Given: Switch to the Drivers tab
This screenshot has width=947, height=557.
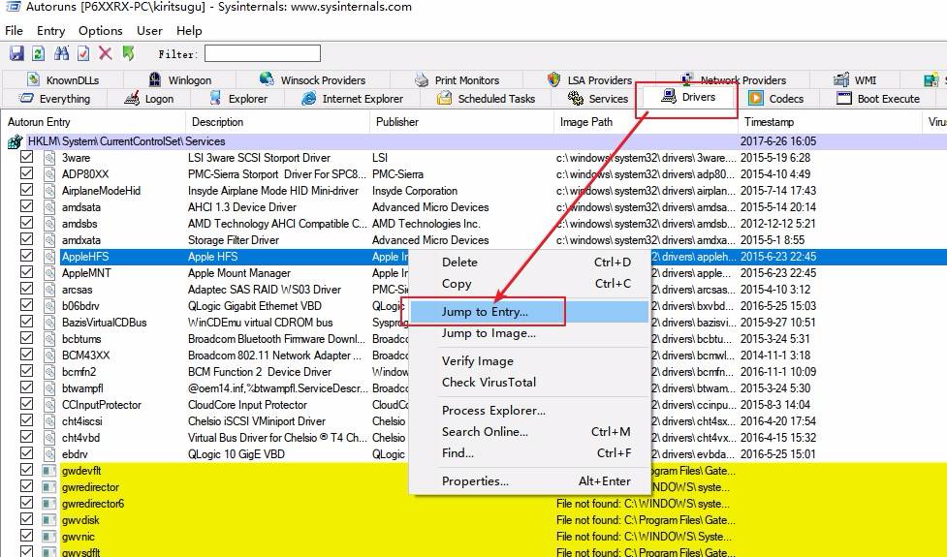Looking at the screenshot, I should click(x=688, y=97).
